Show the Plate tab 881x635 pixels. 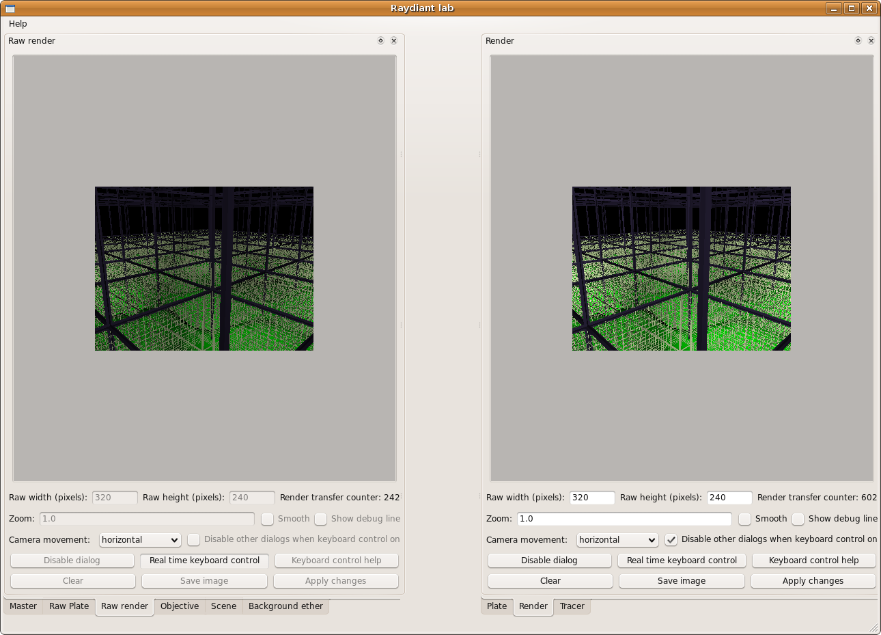coord(497,606)
